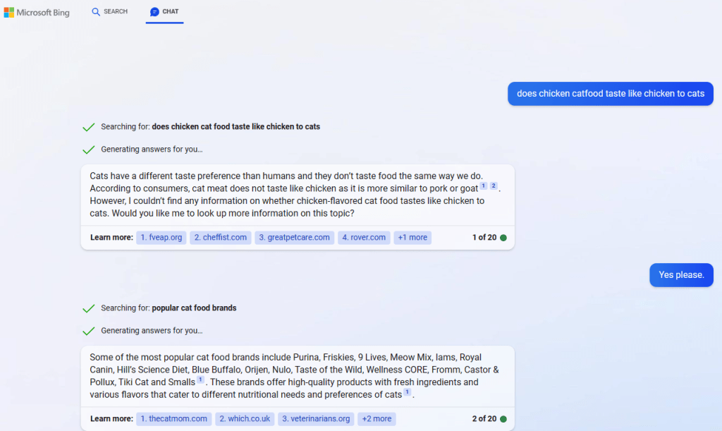This screenshot has width=722, height=431.
Task: Click the green dot beside 2 of 20
Action: pyautogui.click(x=503, y=419)
